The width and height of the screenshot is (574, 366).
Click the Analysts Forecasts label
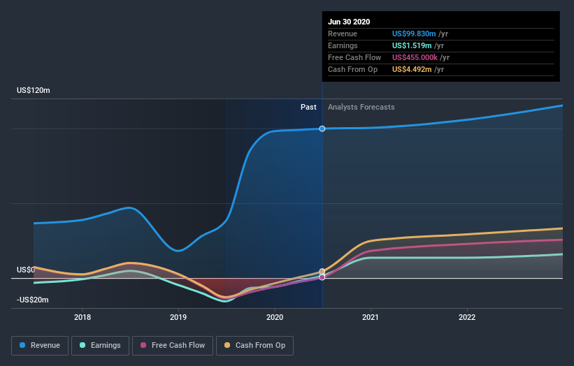pyautogui.click(x=361, y=107)
